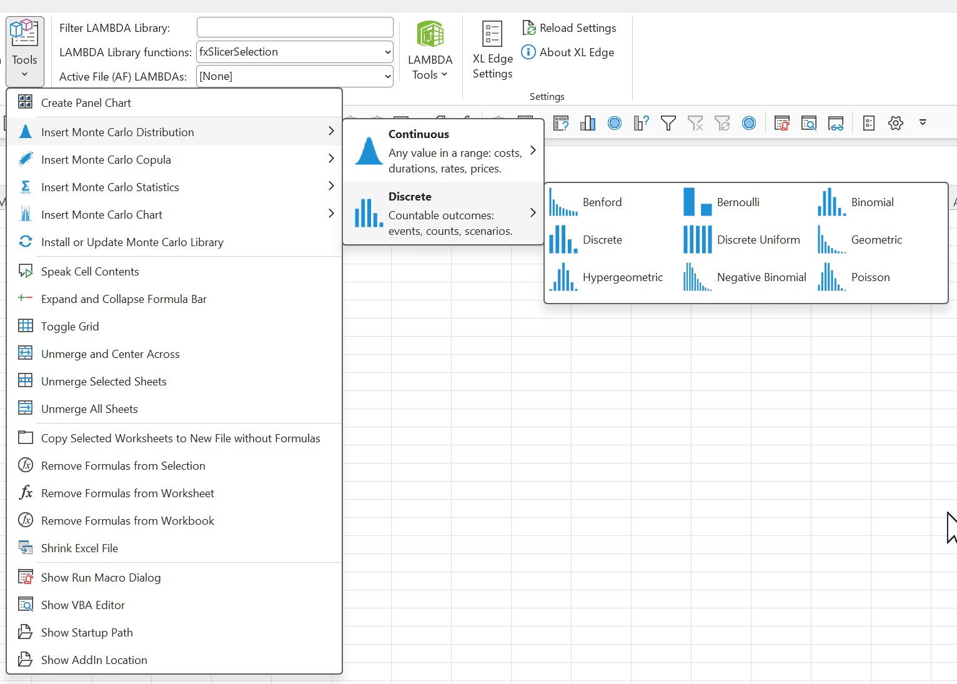Click the Remove Formulas from Selection icon
Viewport: 957px width, 684px height.
26,465
